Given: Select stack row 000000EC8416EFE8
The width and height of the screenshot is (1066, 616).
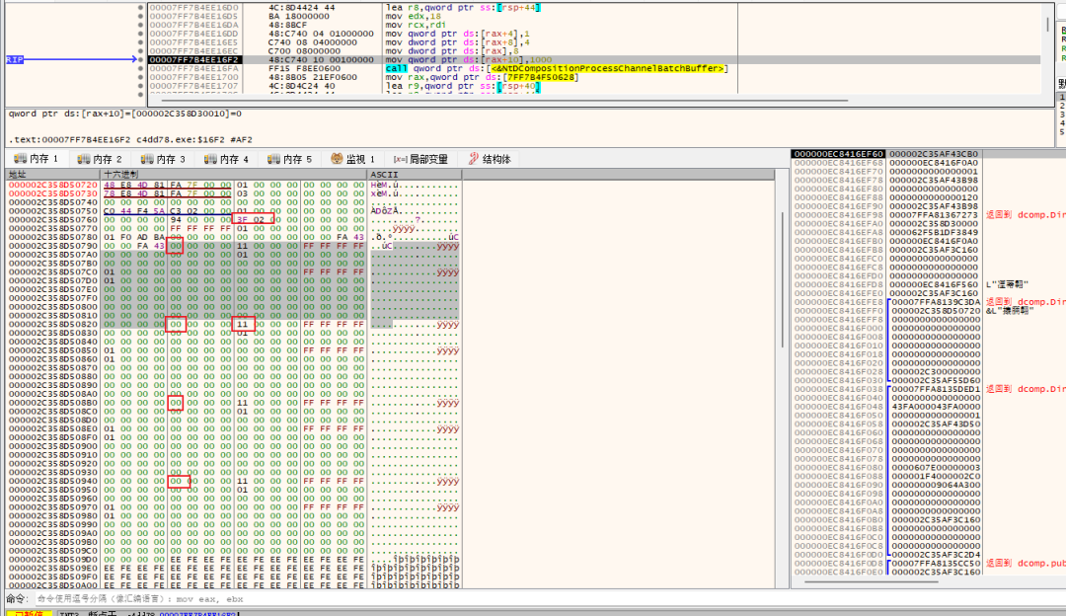Looking at the screenshot, I should [929, 302].
